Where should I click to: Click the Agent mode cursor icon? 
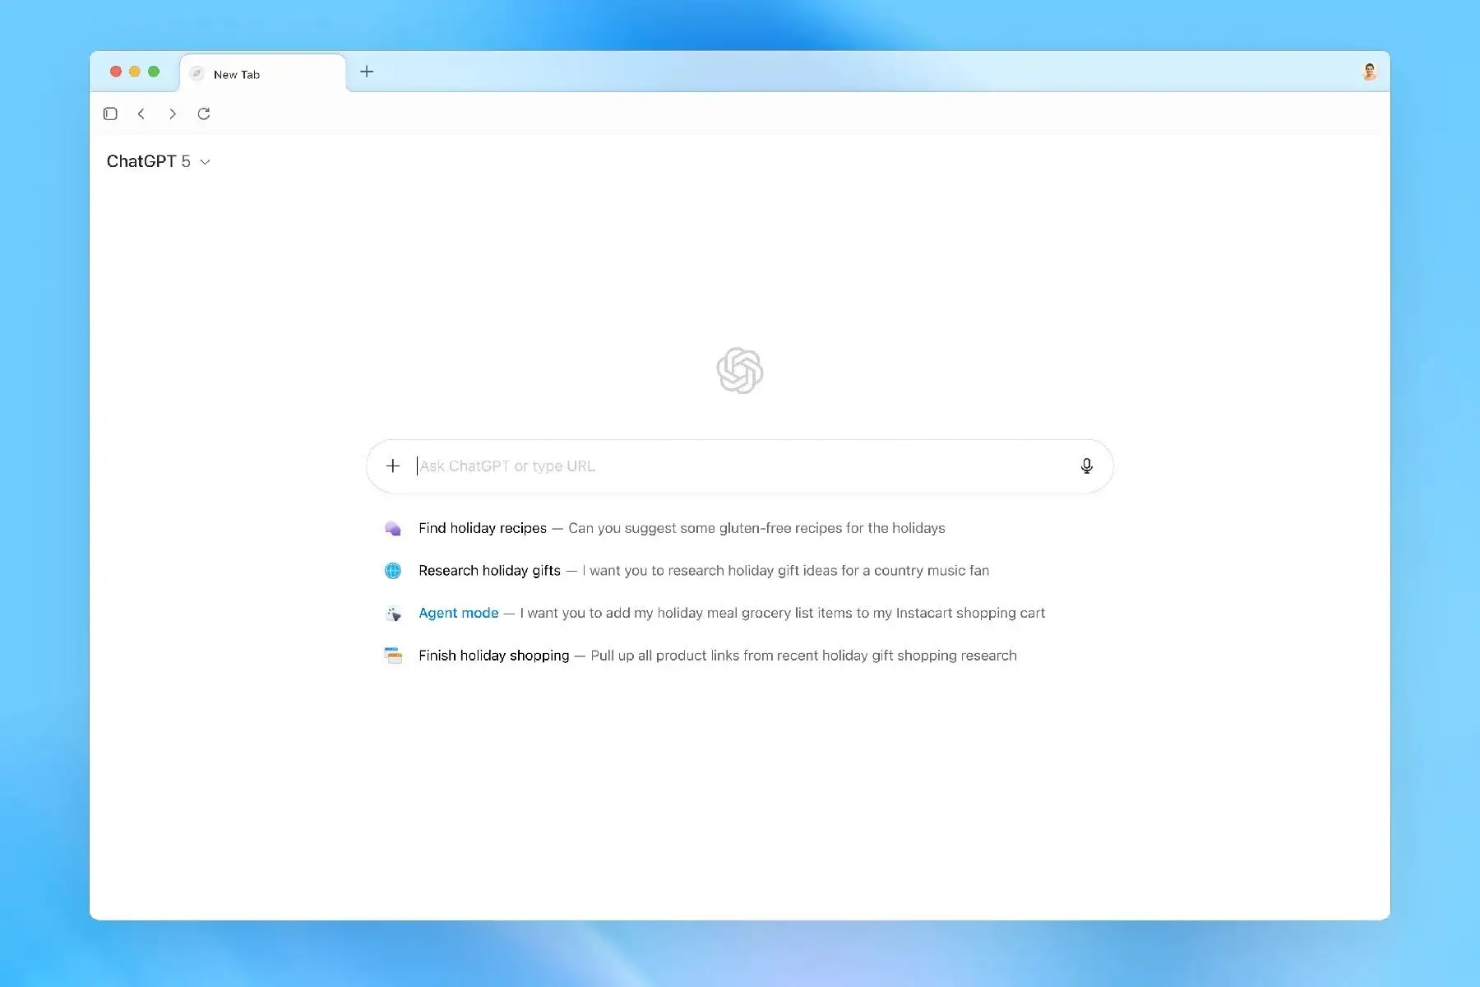point(393,614)
